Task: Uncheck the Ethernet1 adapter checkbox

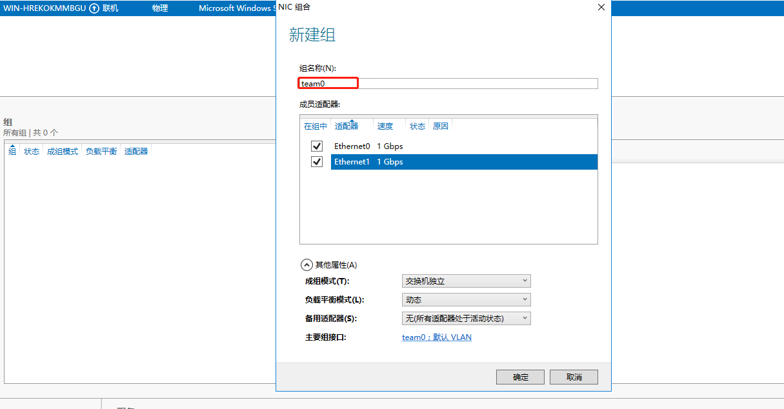Action: [317, 162]
